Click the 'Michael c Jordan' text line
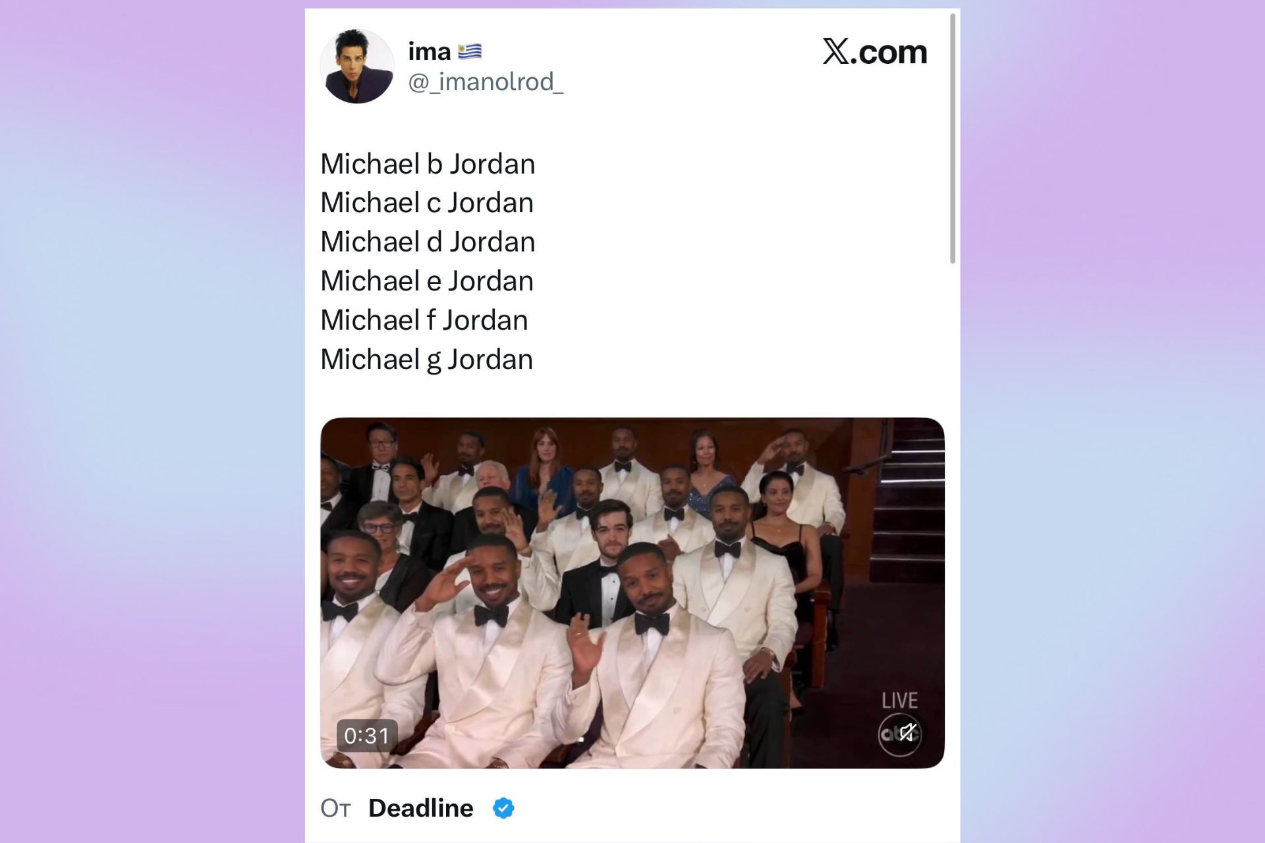1265x843 pixels. pyautogui.click(x=427, y=203)
